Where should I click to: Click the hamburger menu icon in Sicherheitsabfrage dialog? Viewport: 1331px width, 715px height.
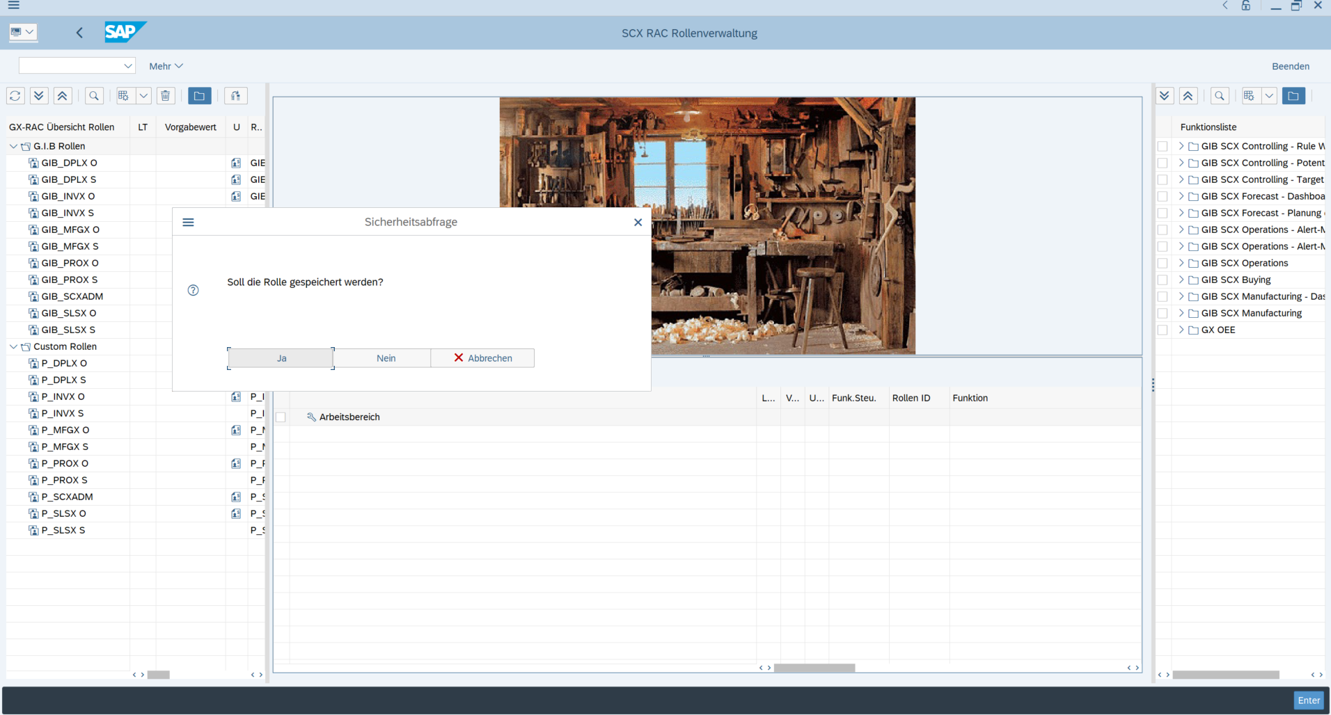pyautogui.click(x=188, y=223)
